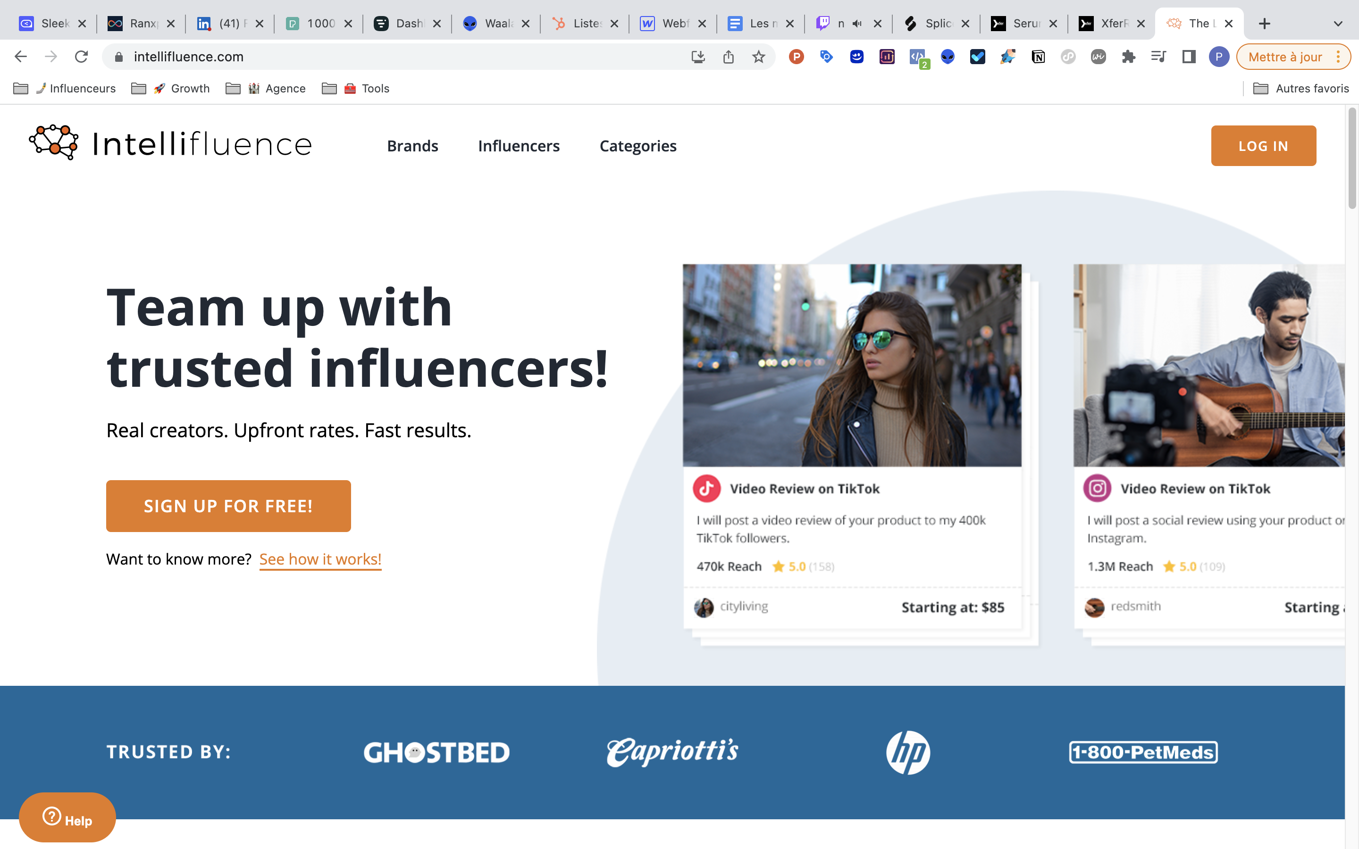Image resolution: width=1359 pixels, height=849 pixels.
Task: Click the redsmith avatar
Action: (x=1094, y=607)
